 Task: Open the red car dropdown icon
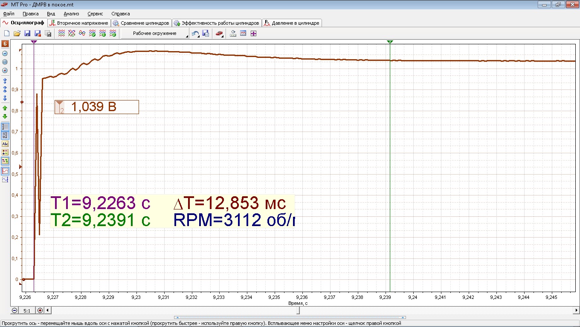[219, 33]
